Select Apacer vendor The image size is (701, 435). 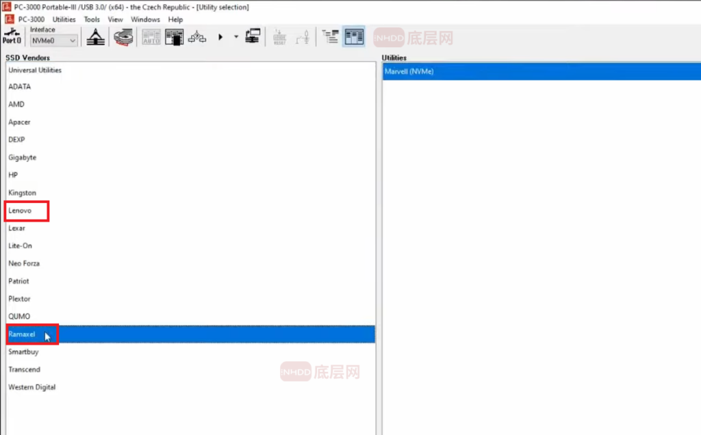coord(191,122)
